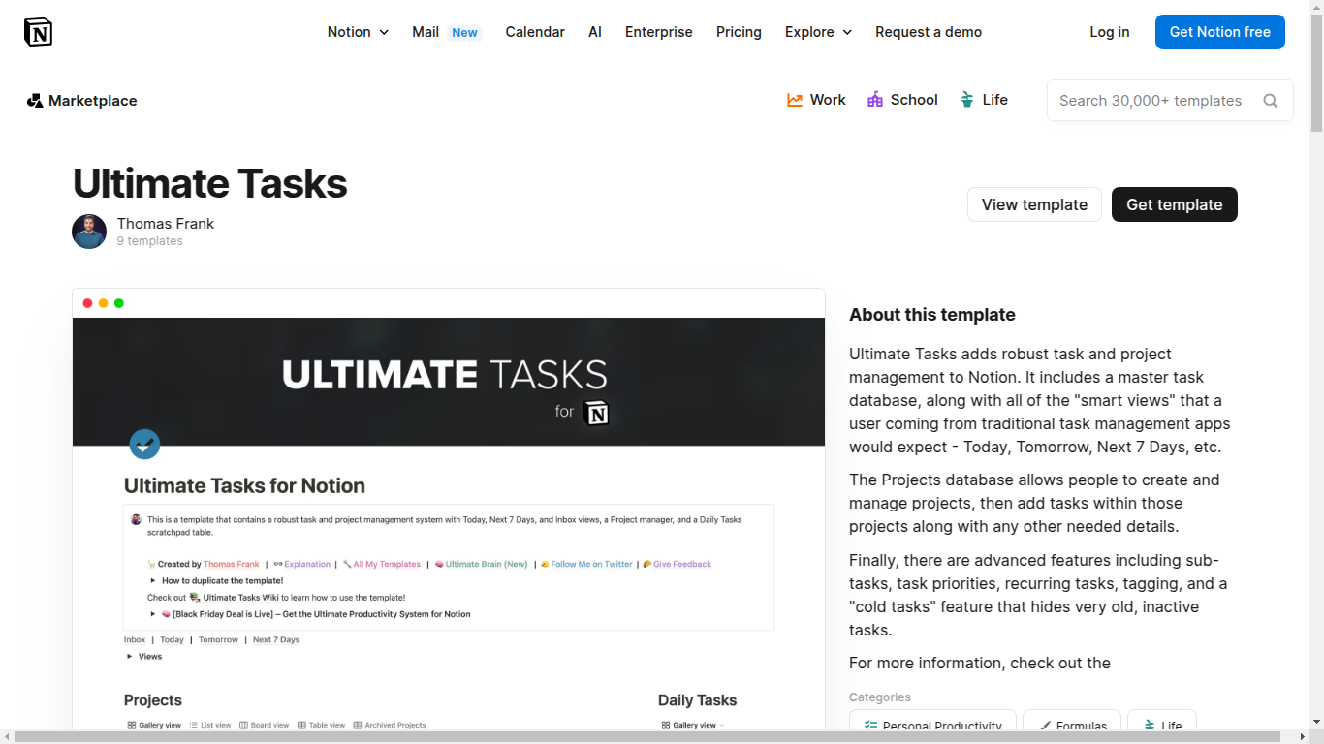Click the Ultimate Tasks banner image
The width and height of the screenshot is (1324, 744).
point(449,382)
